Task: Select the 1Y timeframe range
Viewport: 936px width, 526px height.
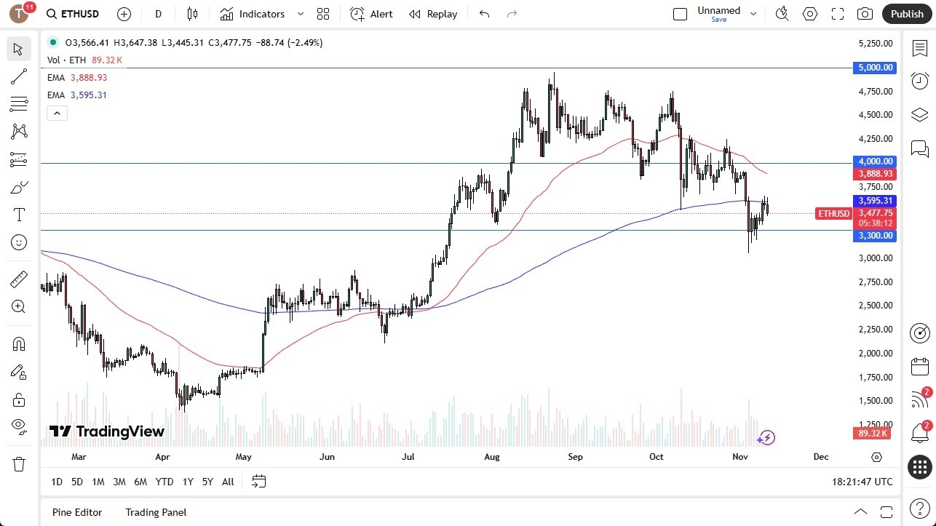Action: 187,481
